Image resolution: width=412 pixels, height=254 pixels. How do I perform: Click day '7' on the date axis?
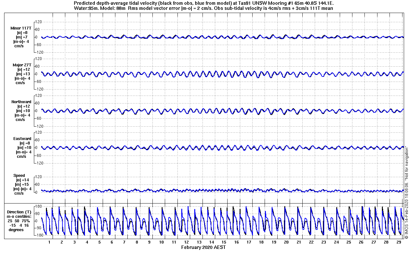[x=124, y=242]
